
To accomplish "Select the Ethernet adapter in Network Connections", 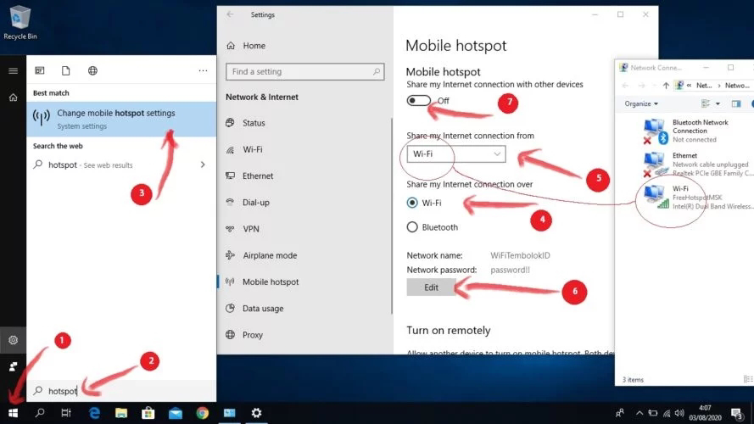I will (695, 164).
